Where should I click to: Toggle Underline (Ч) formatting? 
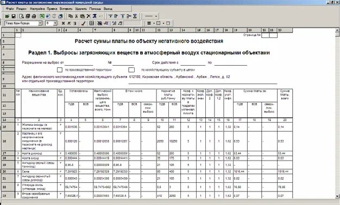click(75, 23)
